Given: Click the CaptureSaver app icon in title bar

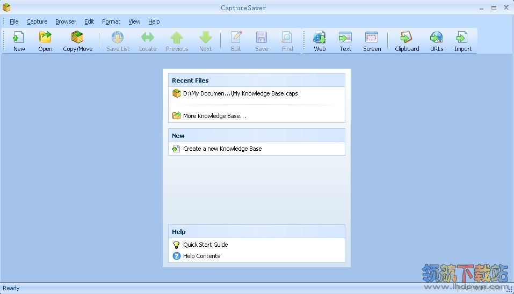Looking at the screenshot, I should click(x=6, y=7).
